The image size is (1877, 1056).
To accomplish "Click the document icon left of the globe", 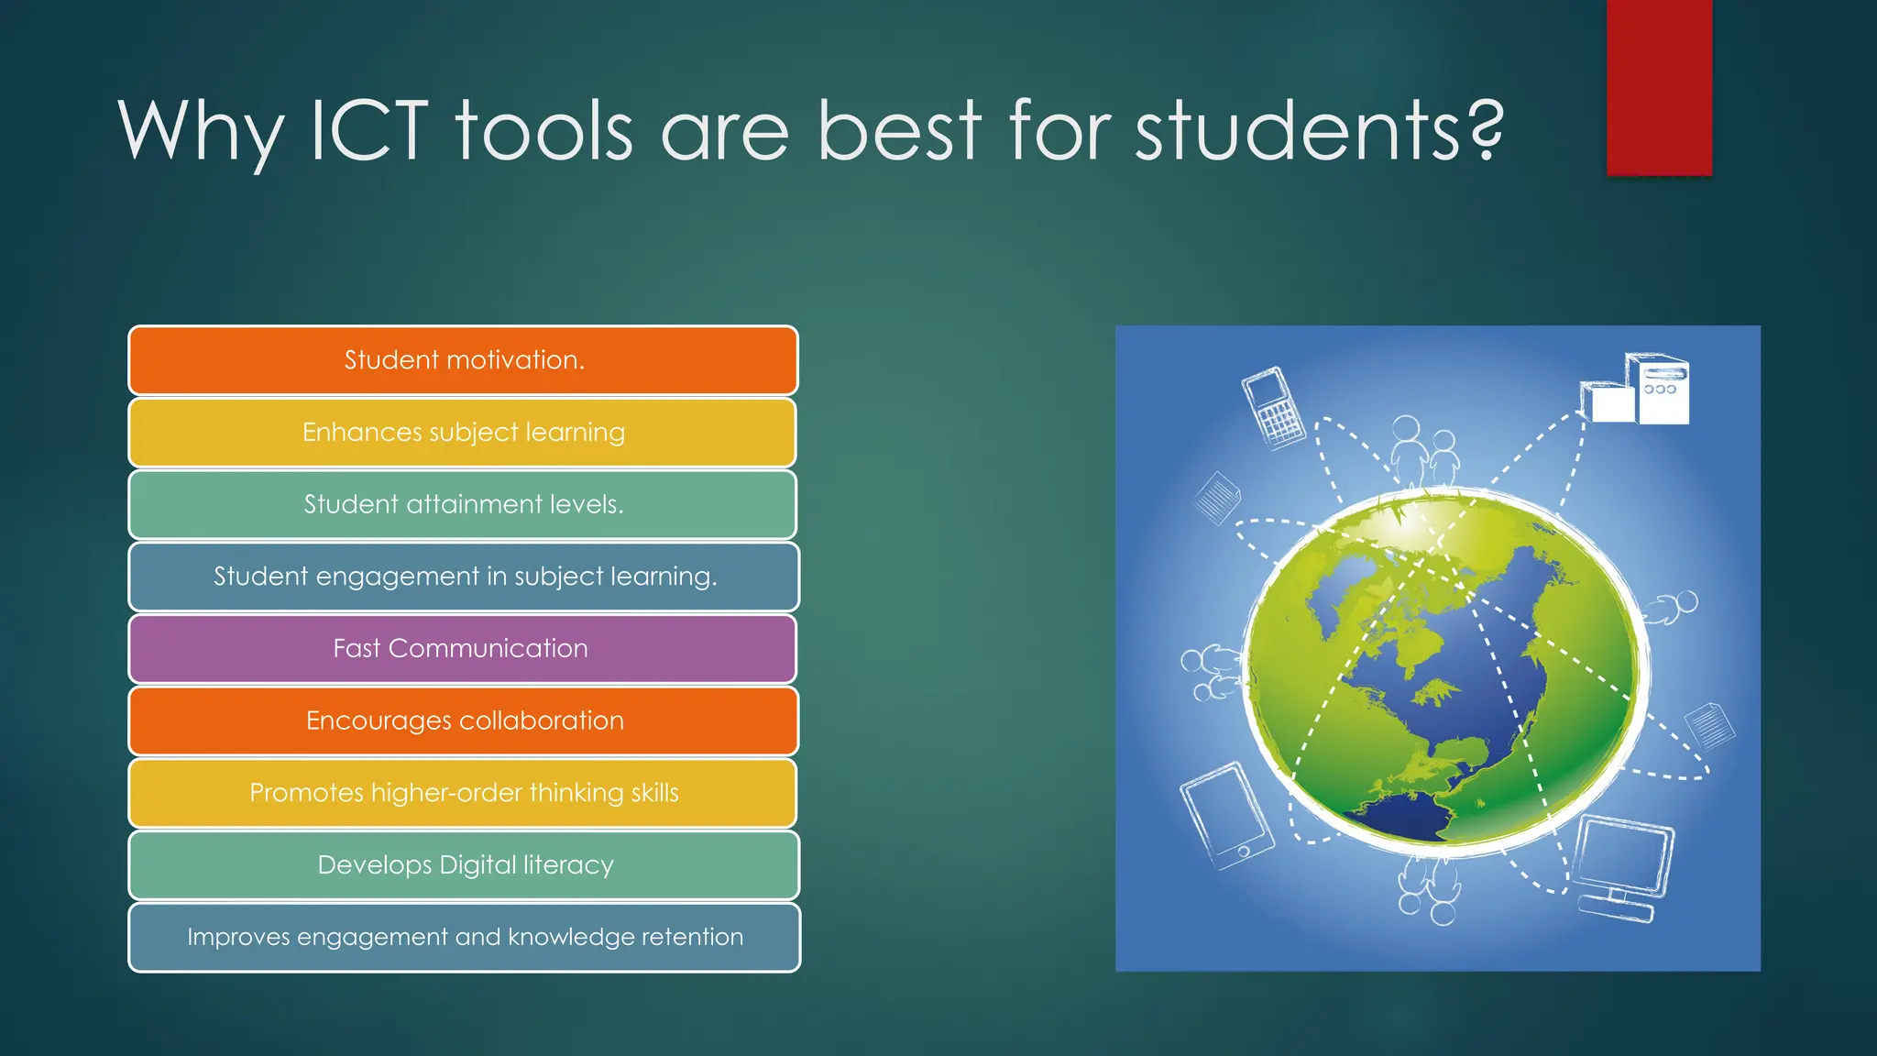I will 1217,498.
